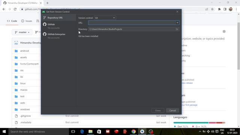Open the About settings gear on GitHub
Image resolution: width=240 pixels, height=135 pixels.
click(x=224, y=31)
